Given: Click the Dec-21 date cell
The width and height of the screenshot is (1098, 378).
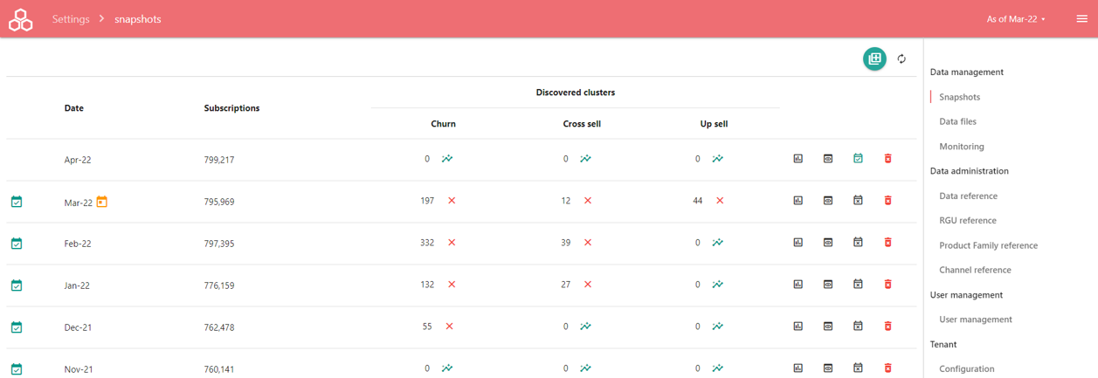Looking at the screenshot, I should tap(78, 327).
